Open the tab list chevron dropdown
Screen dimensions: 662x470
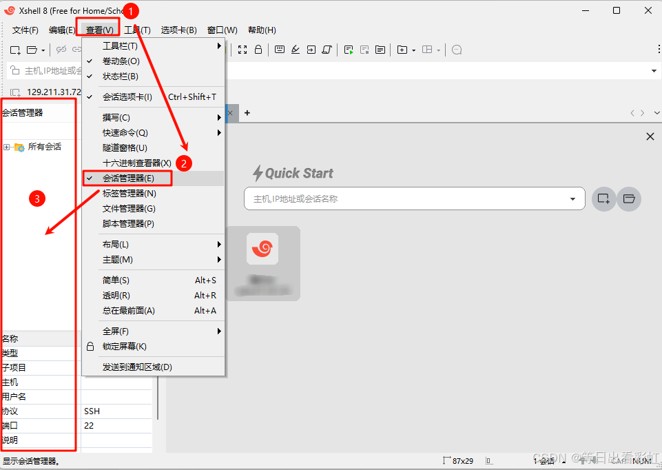coord(656,113)
